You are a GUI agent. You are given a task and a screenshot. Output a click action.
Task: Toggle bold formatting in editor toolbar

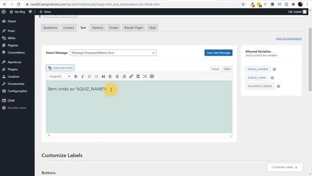click(76, 76)
